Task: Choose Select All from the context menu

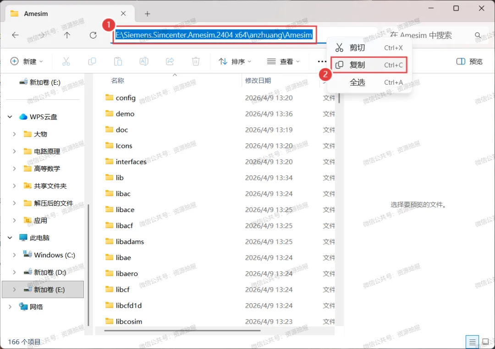Action: [368, 82]
